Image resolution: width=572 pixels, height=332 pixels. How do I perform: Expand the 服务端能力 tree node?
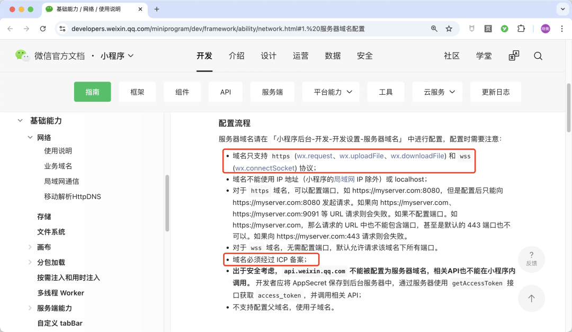click(30, 308)
